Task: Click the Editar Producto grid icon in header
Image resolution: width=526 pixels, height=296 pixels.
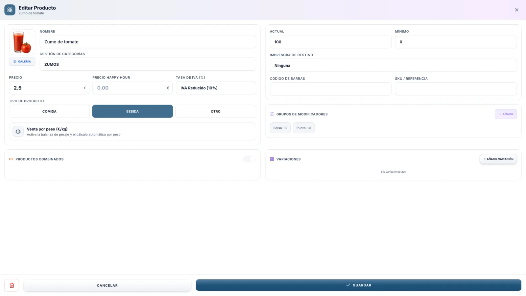Action: tap(10, 10)
